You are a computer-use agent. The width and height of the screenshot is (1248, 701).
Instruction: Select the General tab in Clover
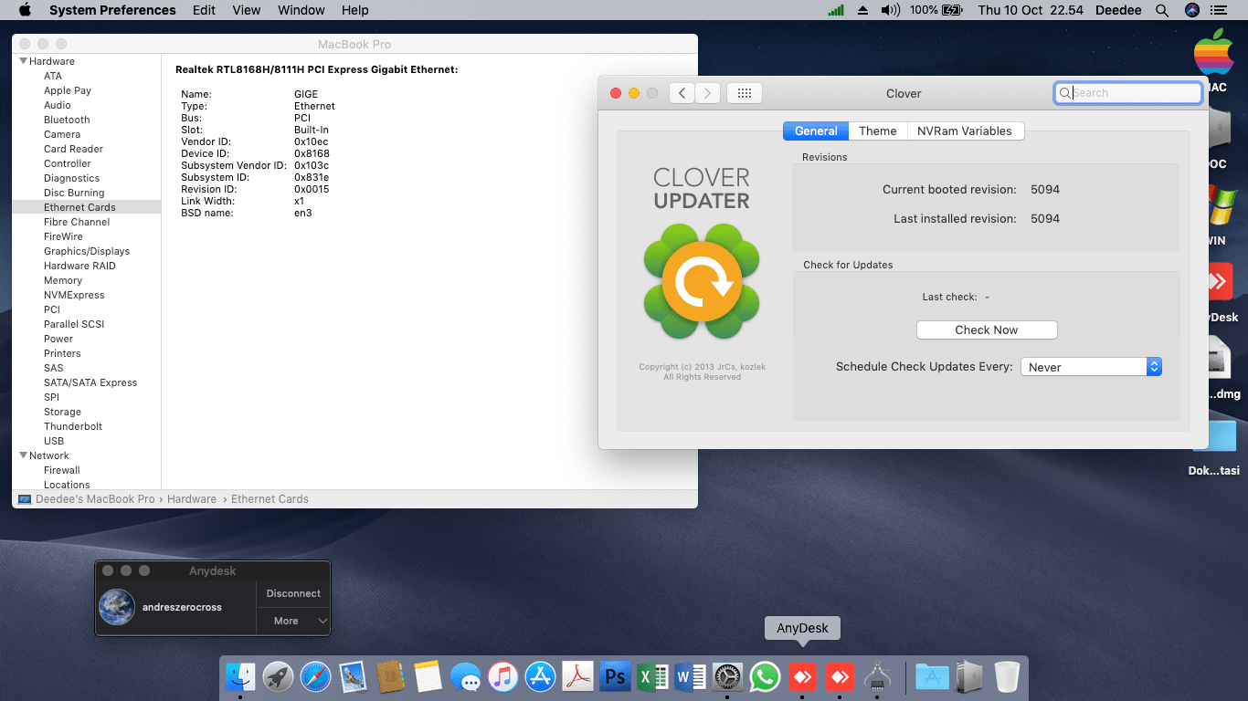816,131
